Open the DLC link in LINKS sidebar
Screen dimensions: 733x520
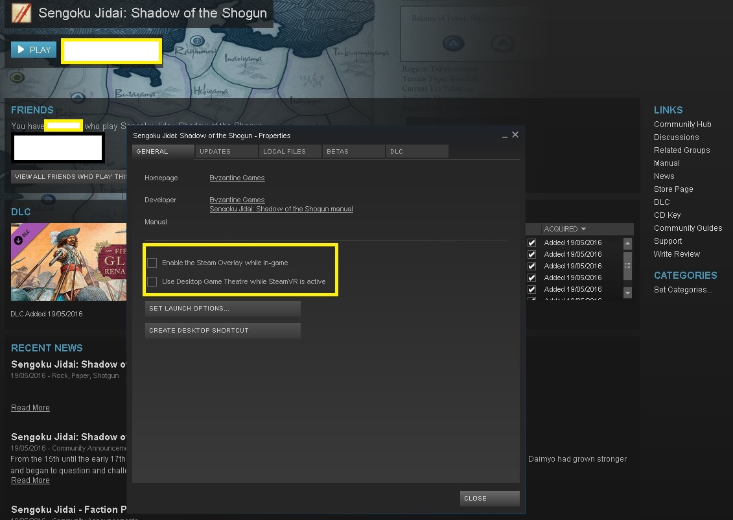[x=662, y=202]
